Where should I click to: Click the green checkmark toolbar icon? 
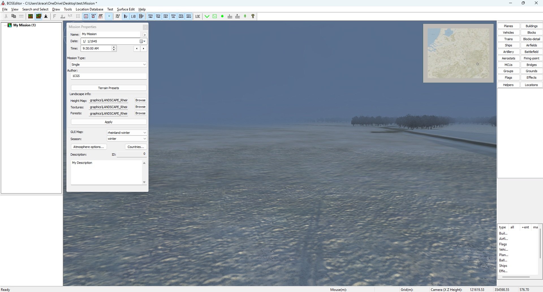click(207, 16)
